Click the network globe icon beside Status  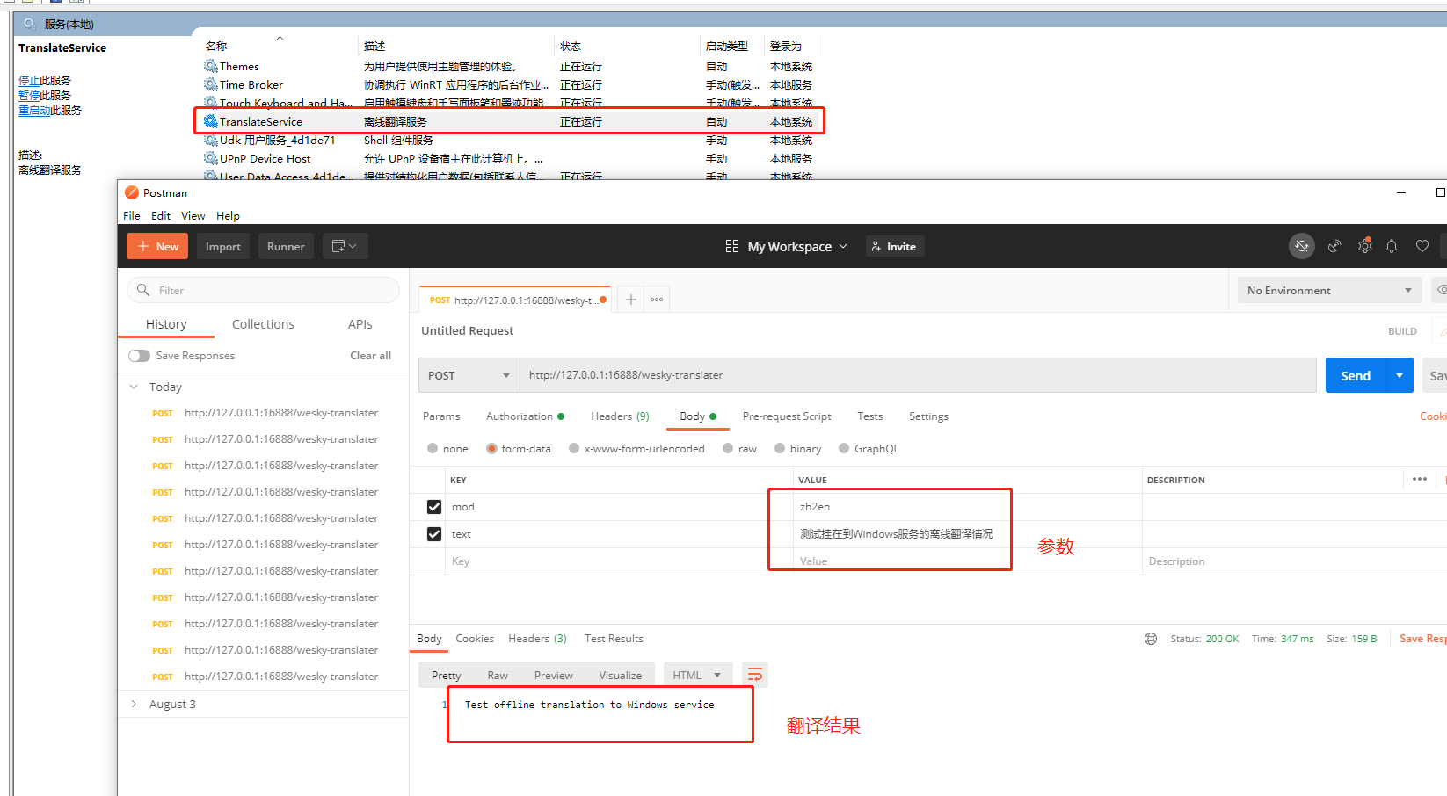(x=1151, y=639)
